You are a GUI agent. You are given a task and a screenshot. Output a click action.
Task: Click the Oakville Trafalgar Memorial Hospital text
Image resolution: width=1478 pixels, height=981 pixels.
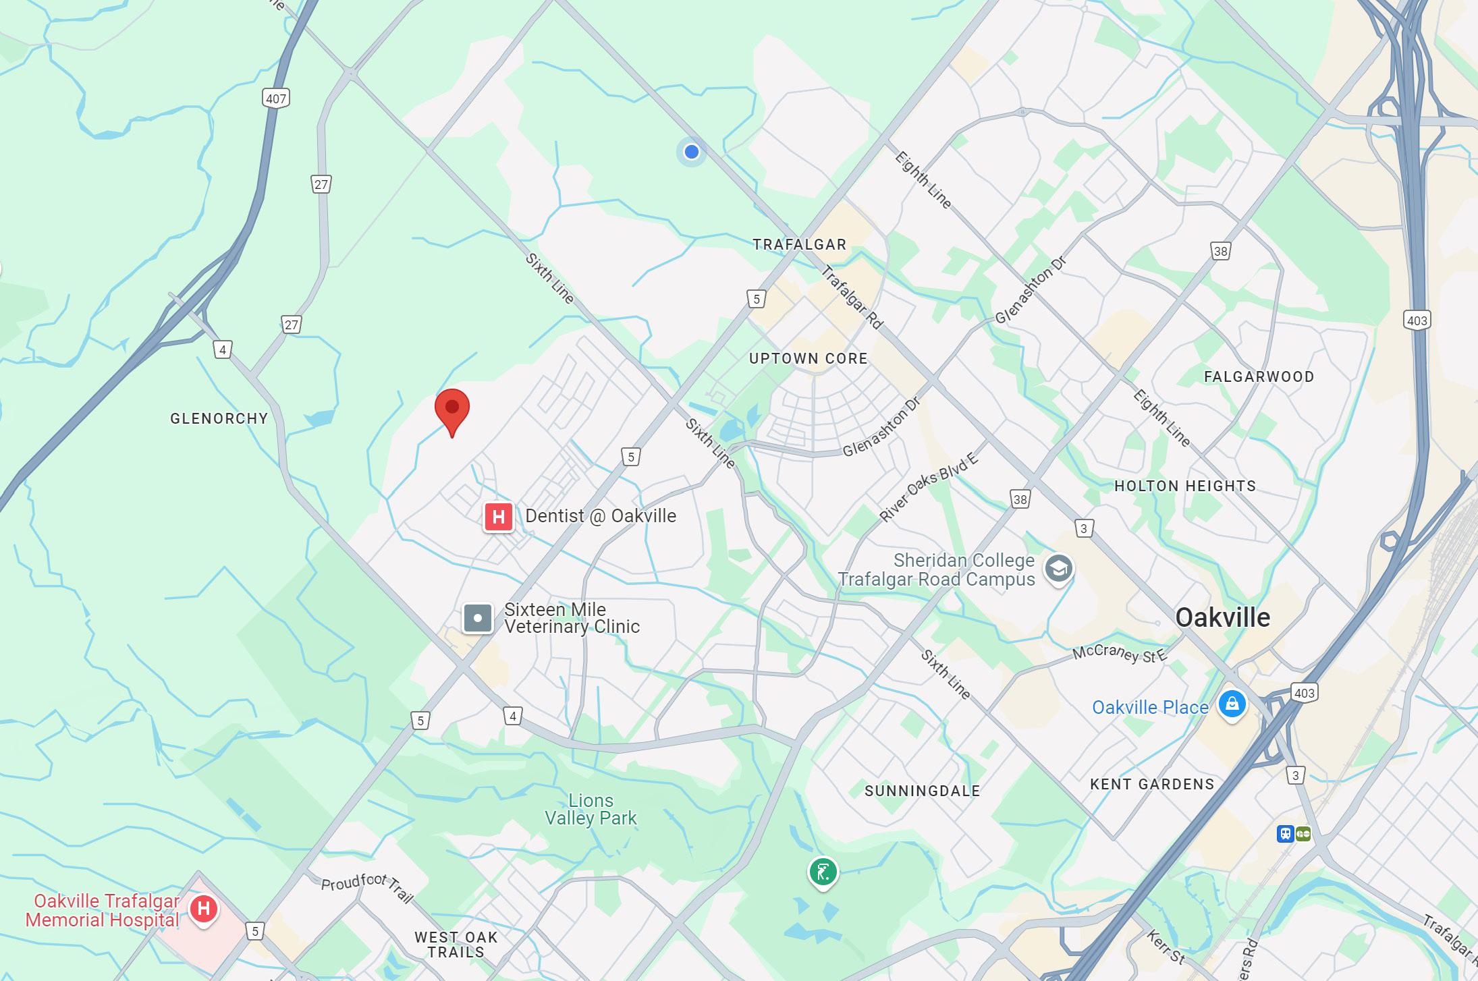[103, 911]
